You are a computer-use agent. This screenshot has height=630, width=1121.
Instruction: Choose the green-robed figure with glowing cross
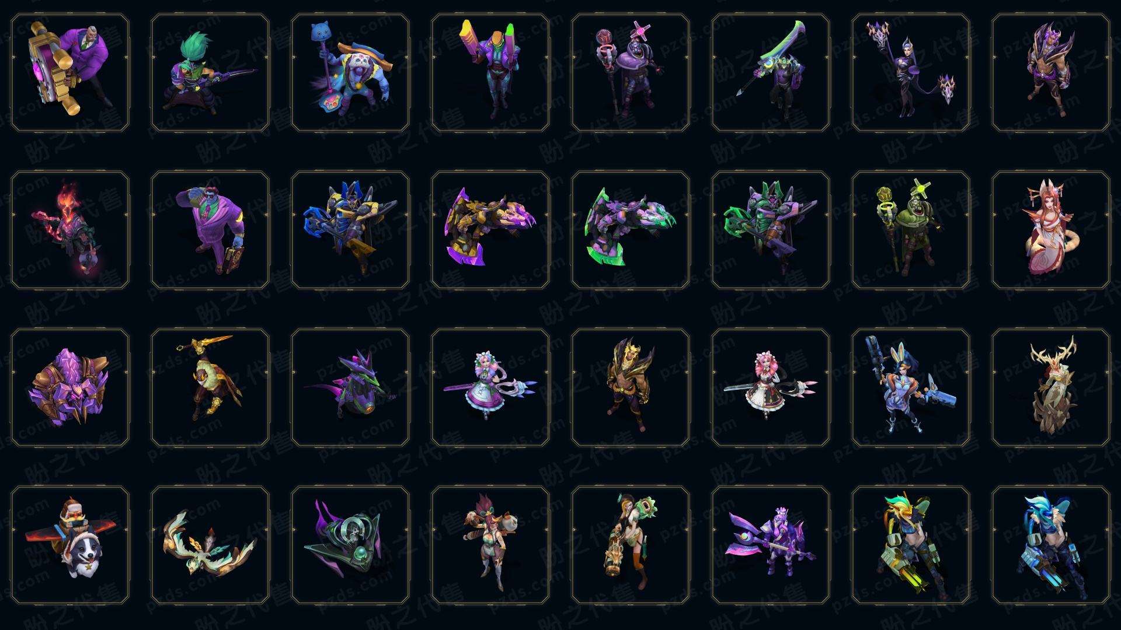tap(911, 230)
